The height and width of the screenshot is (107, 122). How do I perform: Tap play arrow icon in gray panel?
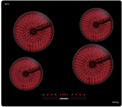click(60, 99)
